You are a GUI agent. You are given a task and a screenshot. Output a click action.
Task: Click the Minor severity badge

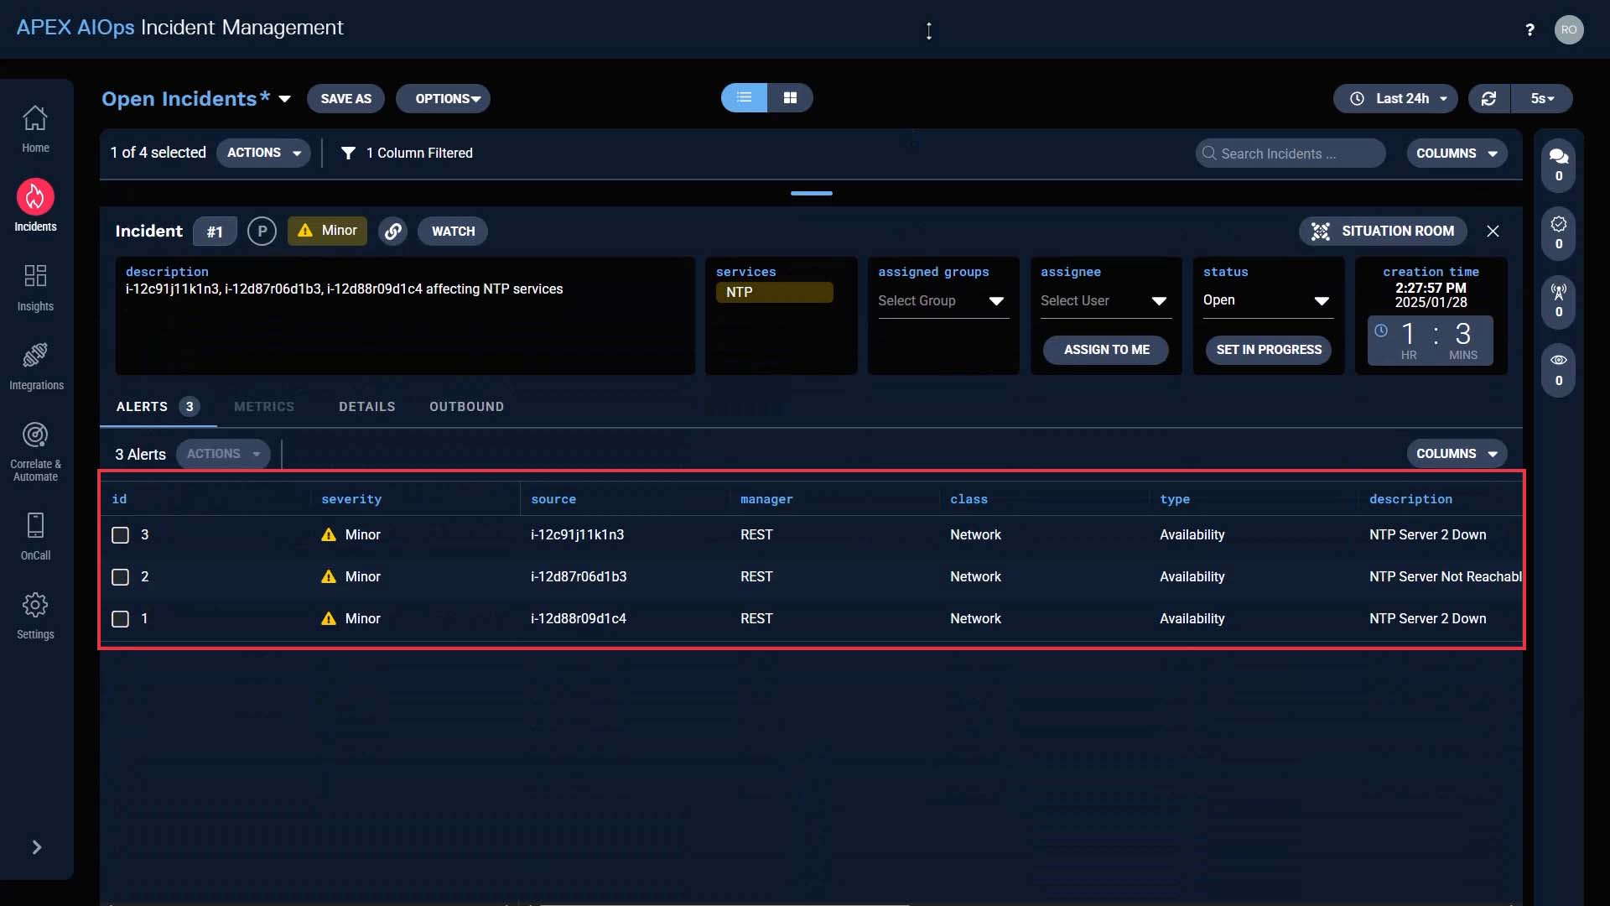pos(327,231)
